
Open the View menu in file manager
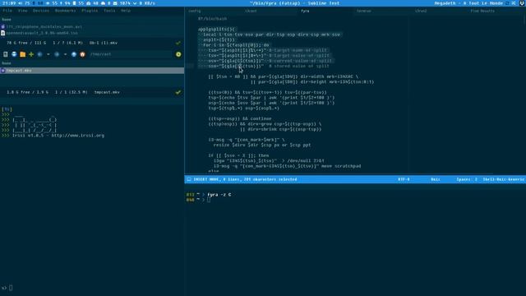tap(22, 11)
